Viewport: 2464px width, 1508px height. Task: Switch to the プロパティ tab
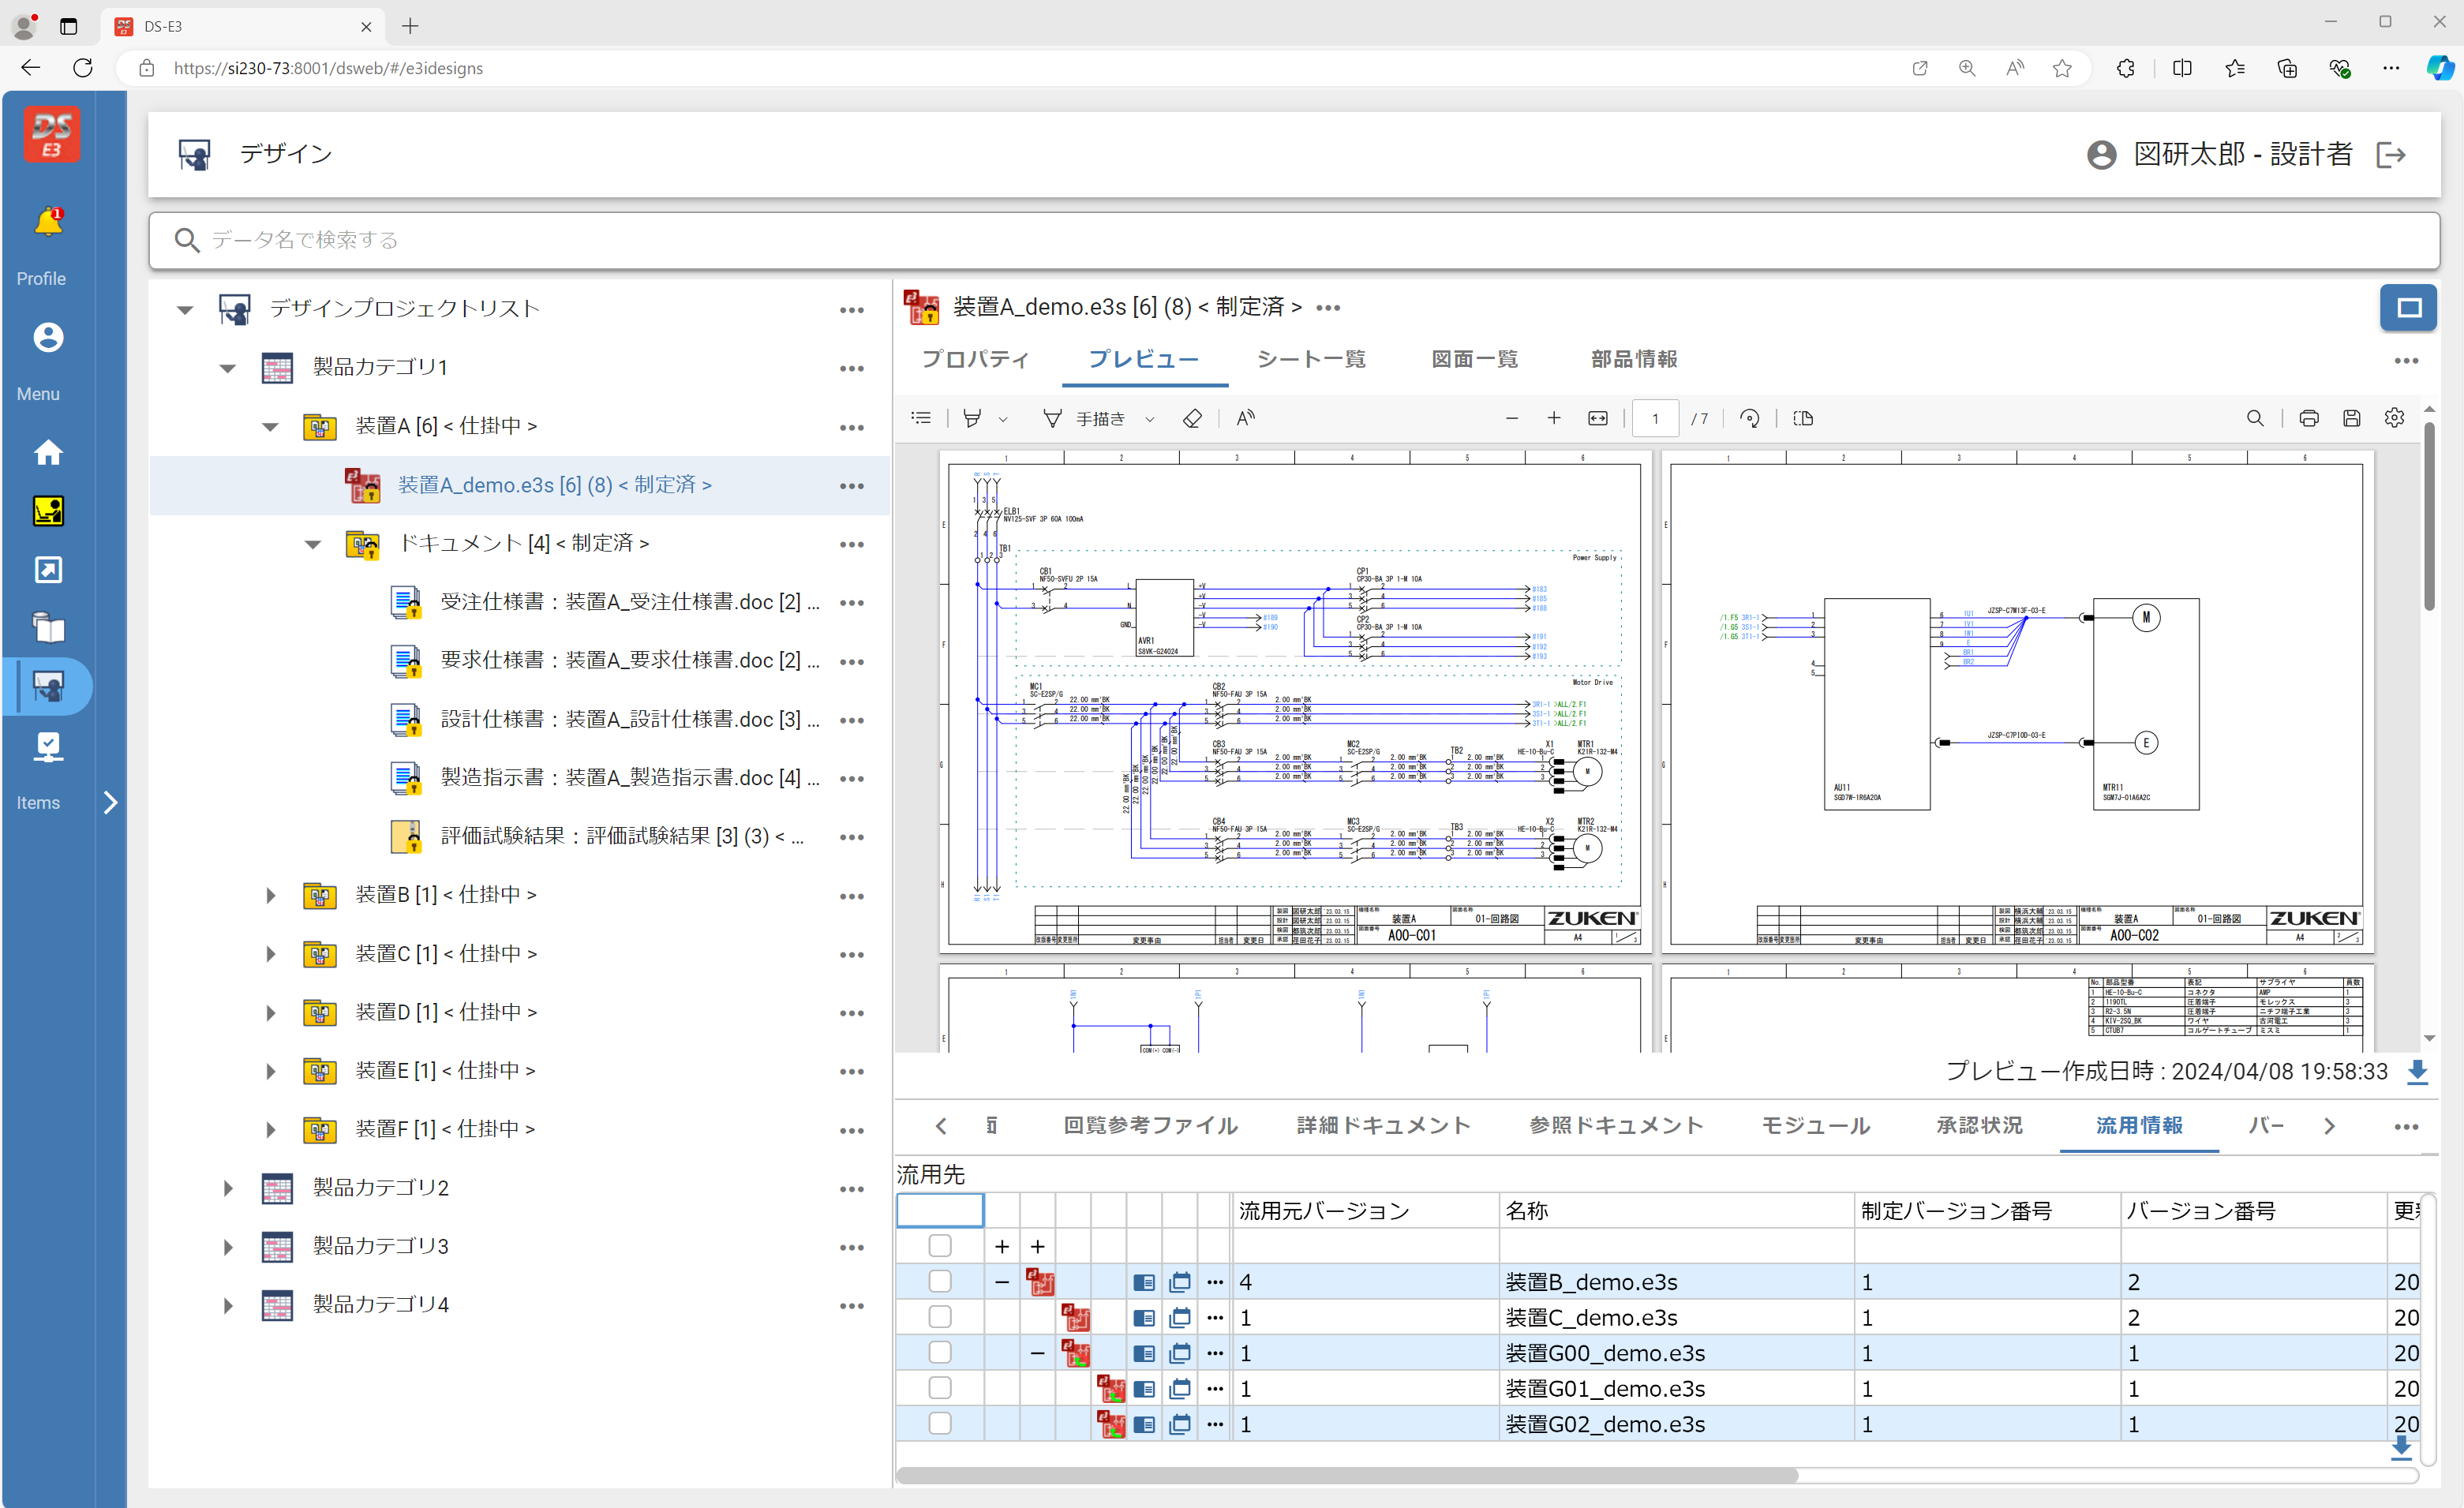tap(975, 359)
